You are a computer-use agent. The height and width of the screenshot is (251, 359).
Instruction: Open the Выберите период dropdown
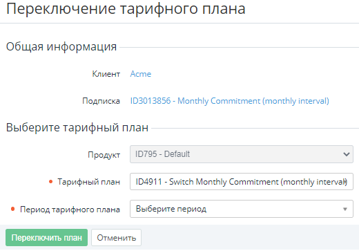[x=242, y=209]
